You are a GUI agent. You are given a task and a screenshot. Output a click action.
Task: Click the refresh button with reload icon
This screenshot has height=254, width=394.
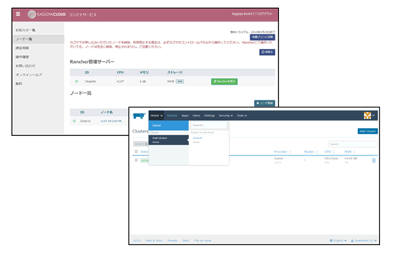[x=268, y=52]
